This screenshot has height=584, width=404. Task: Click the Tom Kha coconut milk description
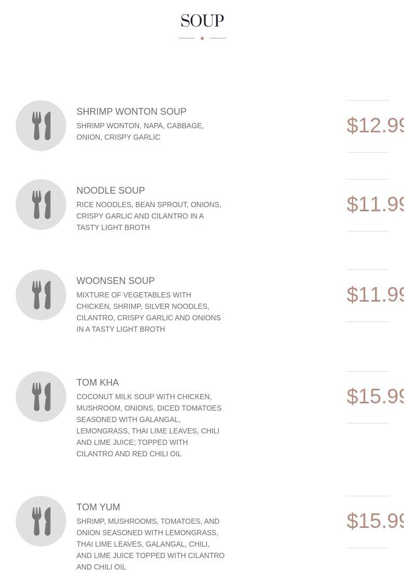pyautogui.click(x=149, y=425)
